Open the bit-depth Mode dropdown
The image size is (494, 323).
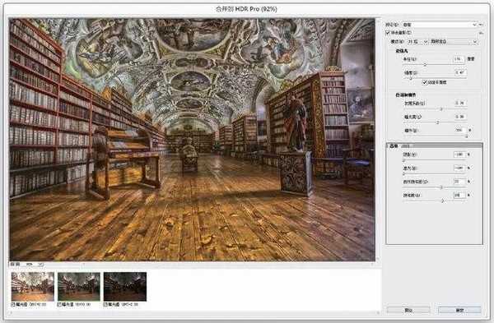tap(417, 42)
